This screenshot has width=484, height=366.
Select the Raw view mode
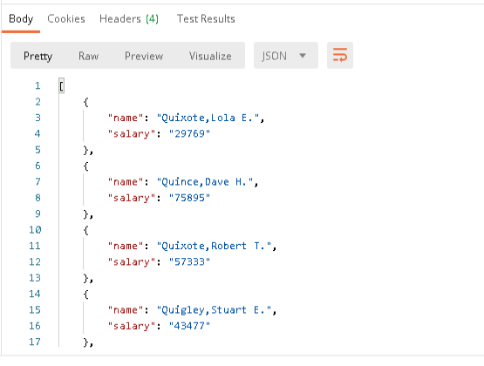click(x=89, y=56)
